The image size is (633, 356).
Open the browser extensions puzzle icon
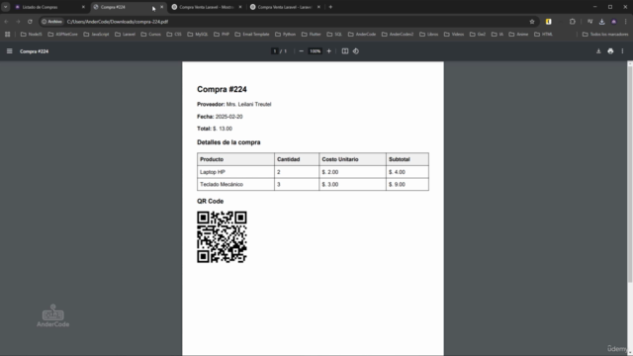573,22
